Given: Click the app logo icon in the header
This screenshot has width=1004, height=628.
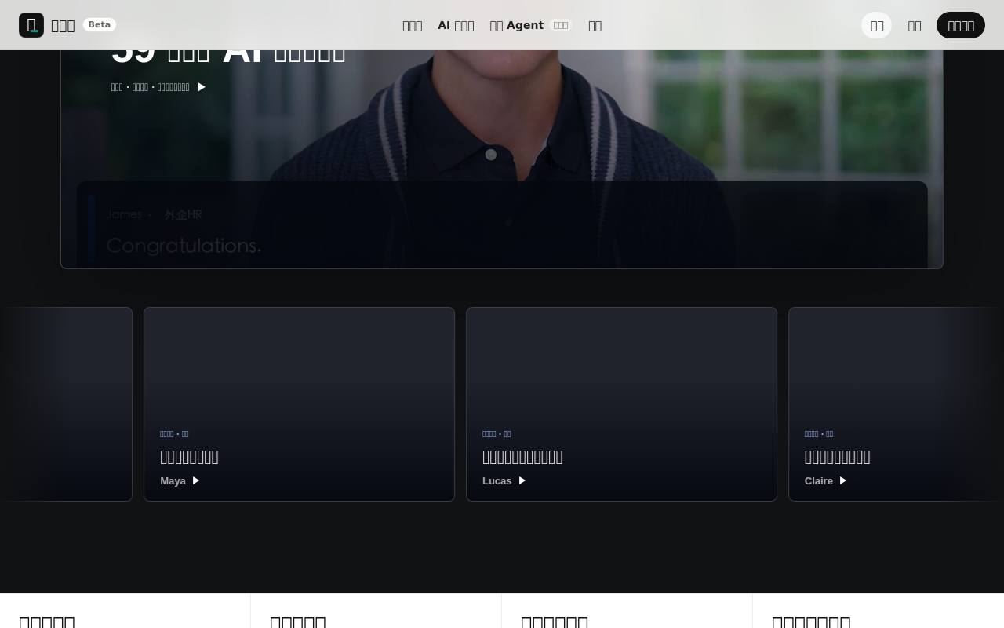Looking at the screenshot, I should pyautogui.click(x=31, y=25).
